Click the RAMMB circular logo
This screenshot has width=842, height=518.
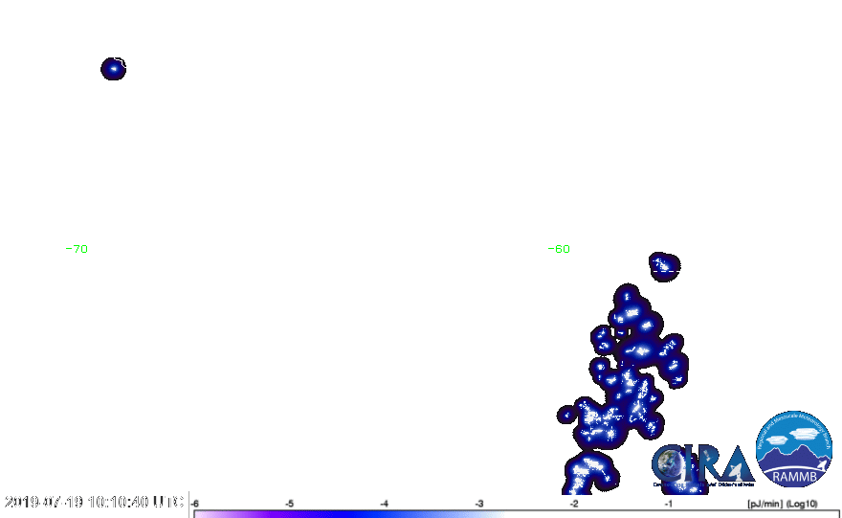pos(793,449)
